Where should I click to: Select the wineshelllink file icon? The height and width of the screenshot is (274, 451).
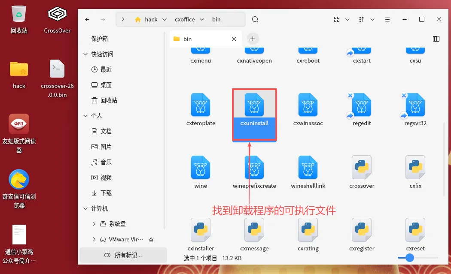click(308, 167)
